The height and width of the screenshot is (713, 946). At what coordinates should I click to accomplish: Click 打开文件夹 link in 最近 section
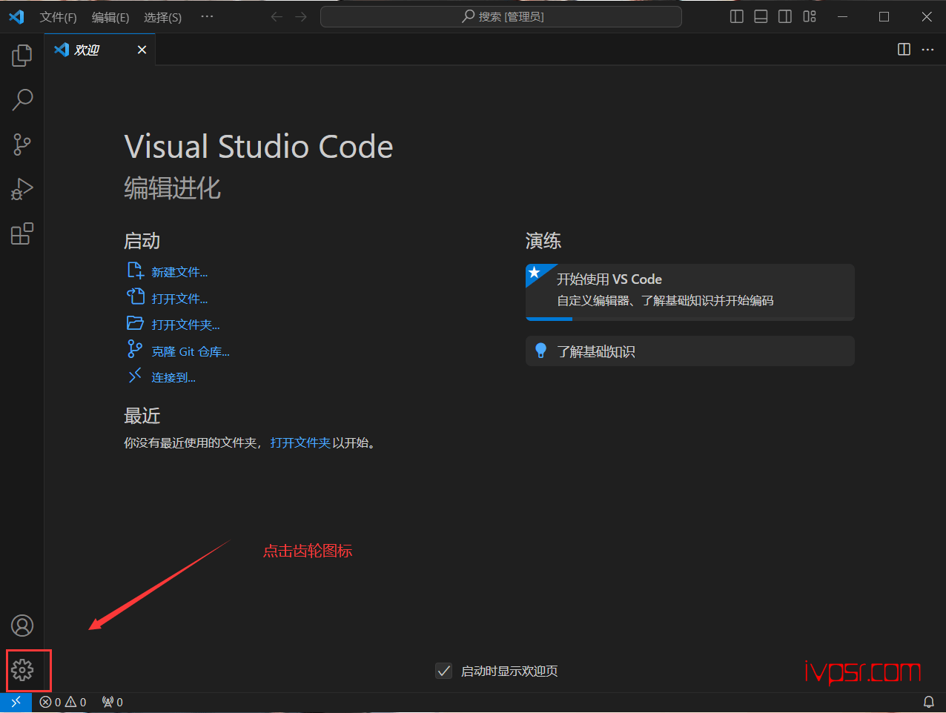(x=300, y=442)
